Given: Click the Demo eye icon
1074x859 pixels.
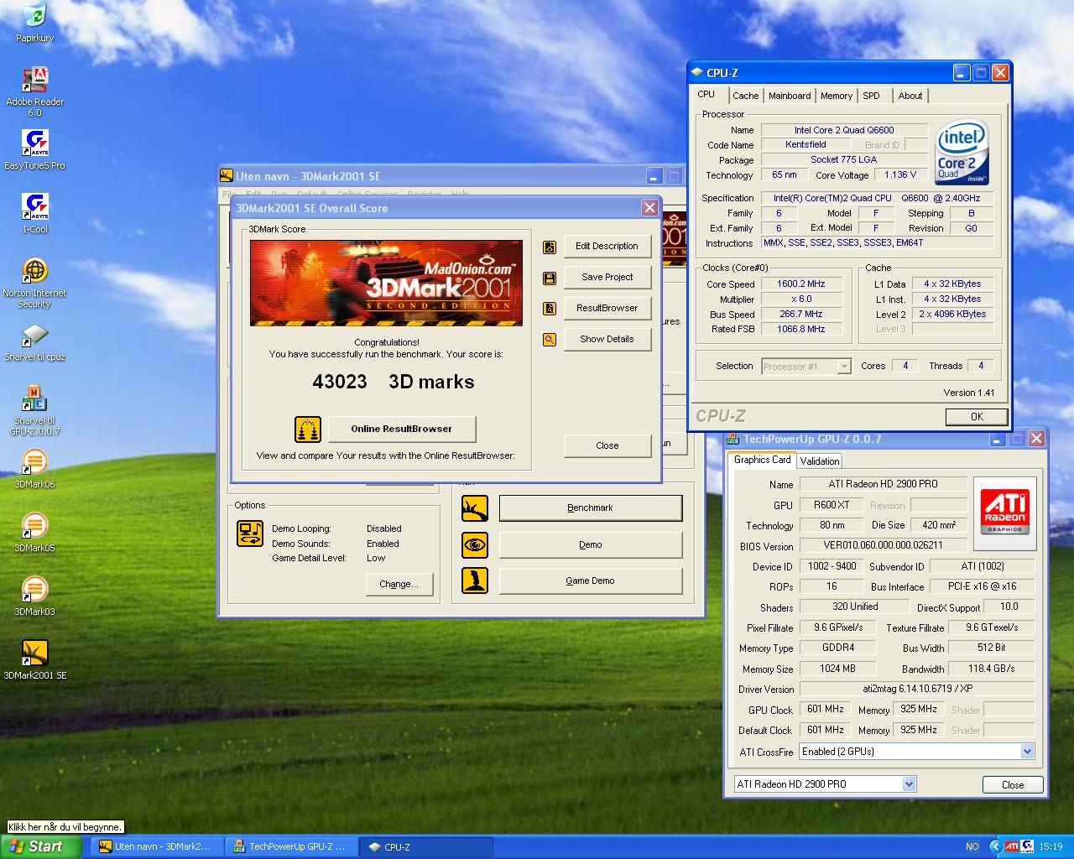Looking at the screenshot, I should coord(475,545).
